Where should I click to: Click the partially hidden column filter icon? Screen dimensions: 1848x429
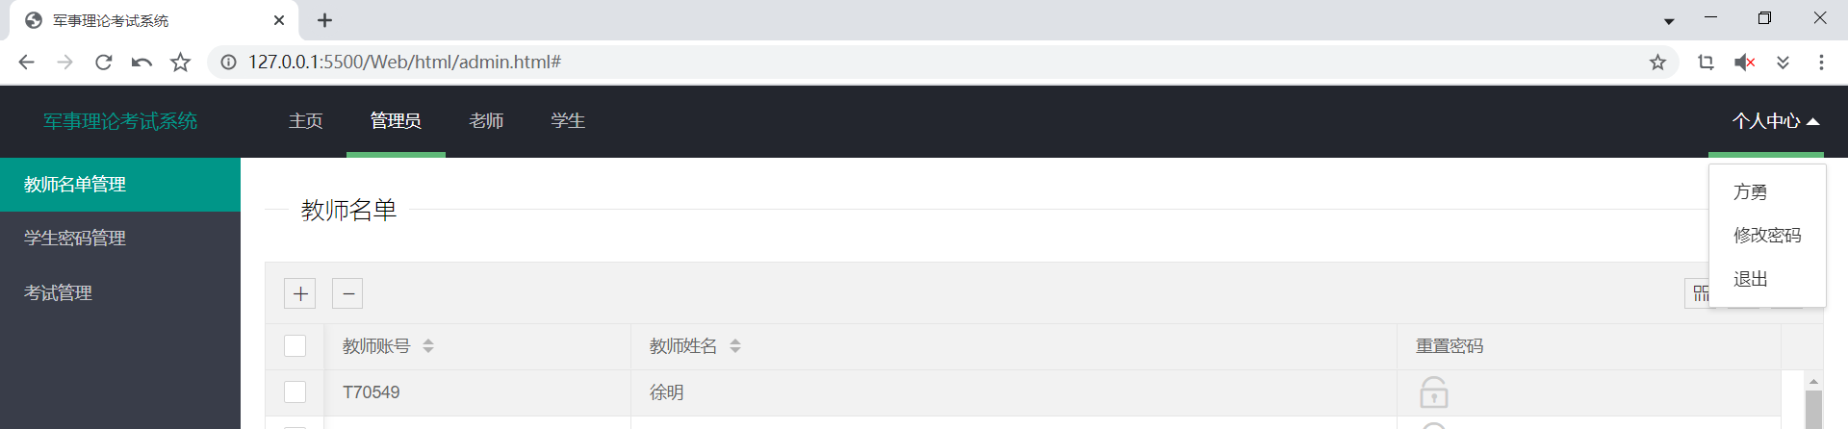tap(1699, 293)
